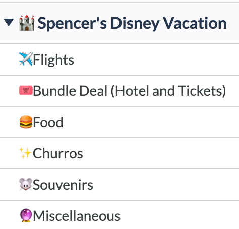Click empty space right of Churros
This screenshot has height=229, width=239.
click(161, 153)
